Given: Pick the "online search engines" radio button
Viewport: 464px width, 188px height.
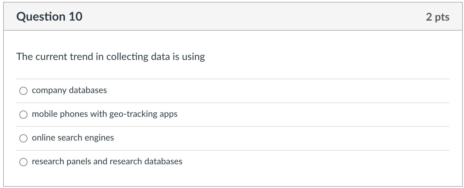Looking at the screenshot, I should (x=23, y=138).
